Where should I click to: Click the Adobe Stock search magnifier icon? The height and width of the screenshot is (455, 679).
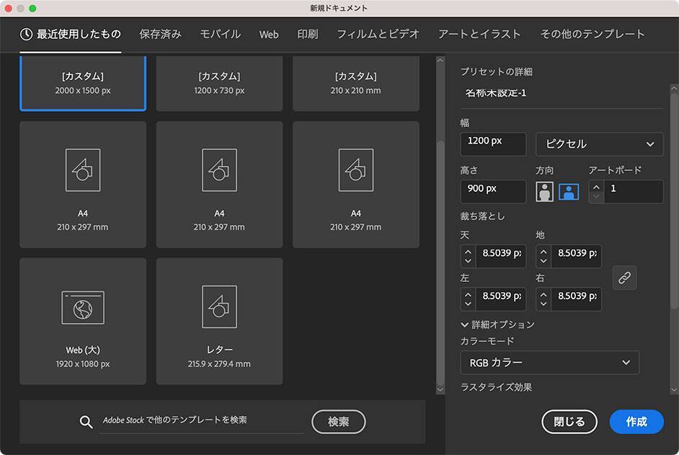(86, 422)
